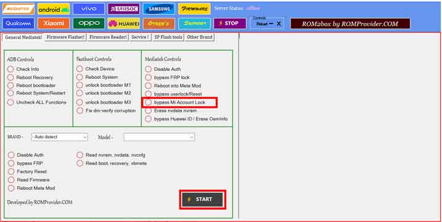Select bypass FRP in lower panel
The height and width of the screenshot is (222, 442).
click(x=25, y=163)
